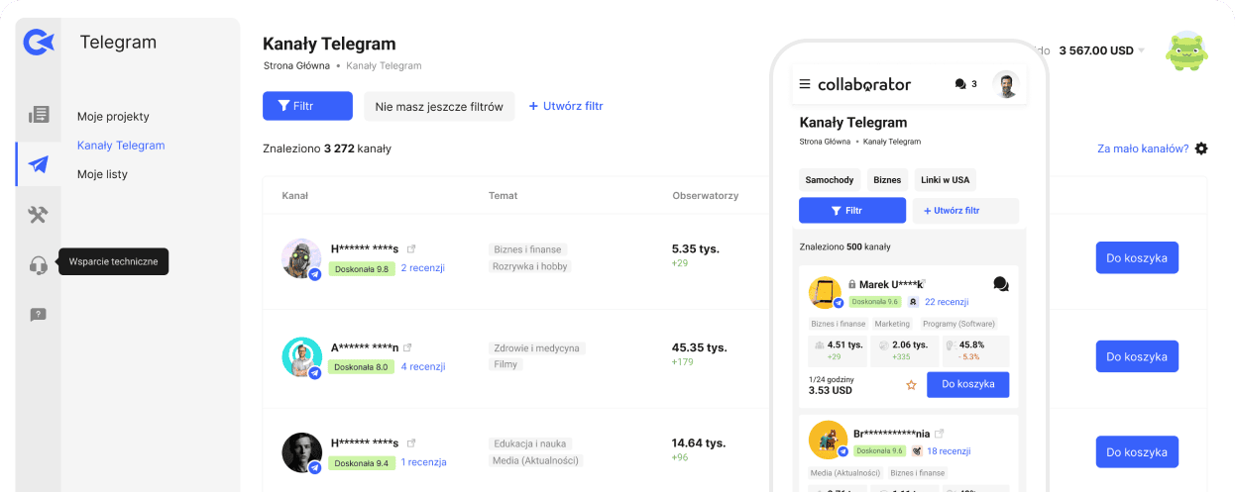Add first channel with Do koszyka button
This screenshot has width=1235, height=492.
pyautogui.click(x=1137, y=257)
